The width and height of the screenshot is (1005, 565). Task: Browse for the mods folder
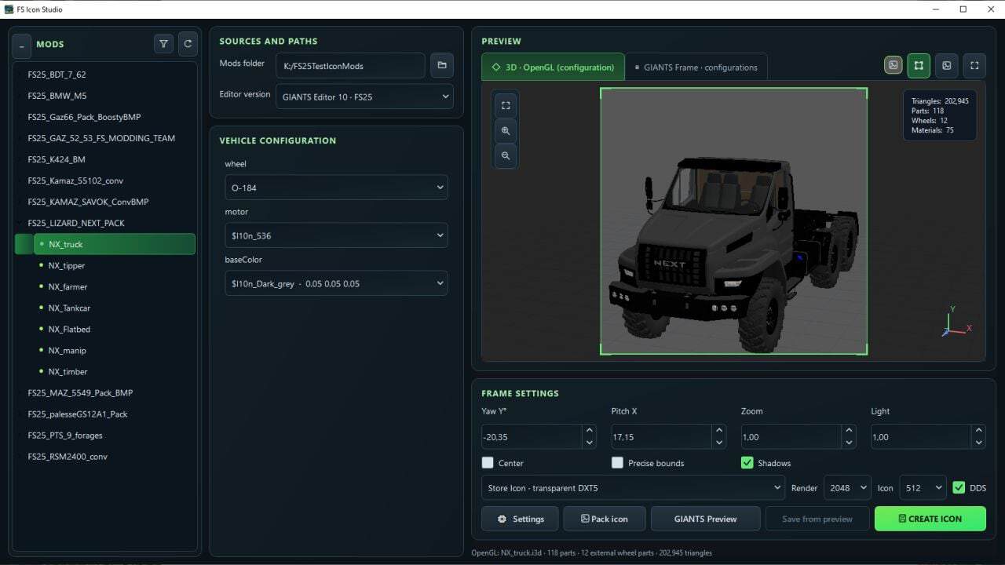click(442, 65)
